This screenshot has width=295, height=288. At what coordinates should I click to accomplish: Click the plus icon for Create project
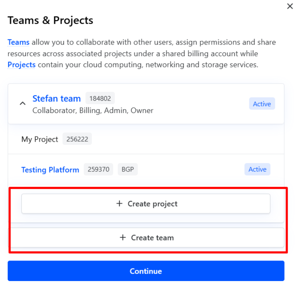pyautogui.click(x=119, y=204)
